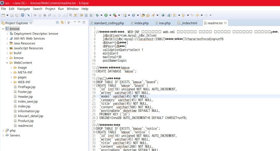This screenshot has width=280, height=151.
Task: Switch to nav.php editor tab
Action: 163,23
